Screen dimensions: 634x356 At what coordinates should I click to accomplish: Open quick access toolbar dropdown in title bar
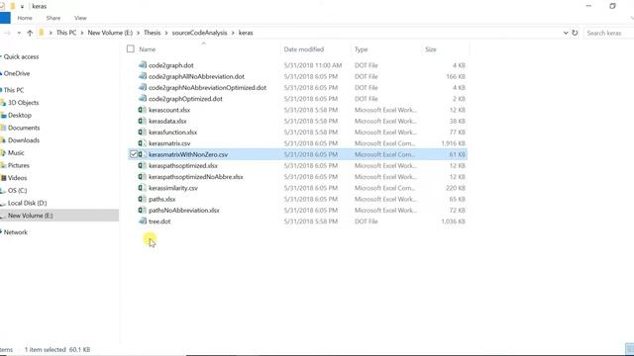[x=22, y=7]
